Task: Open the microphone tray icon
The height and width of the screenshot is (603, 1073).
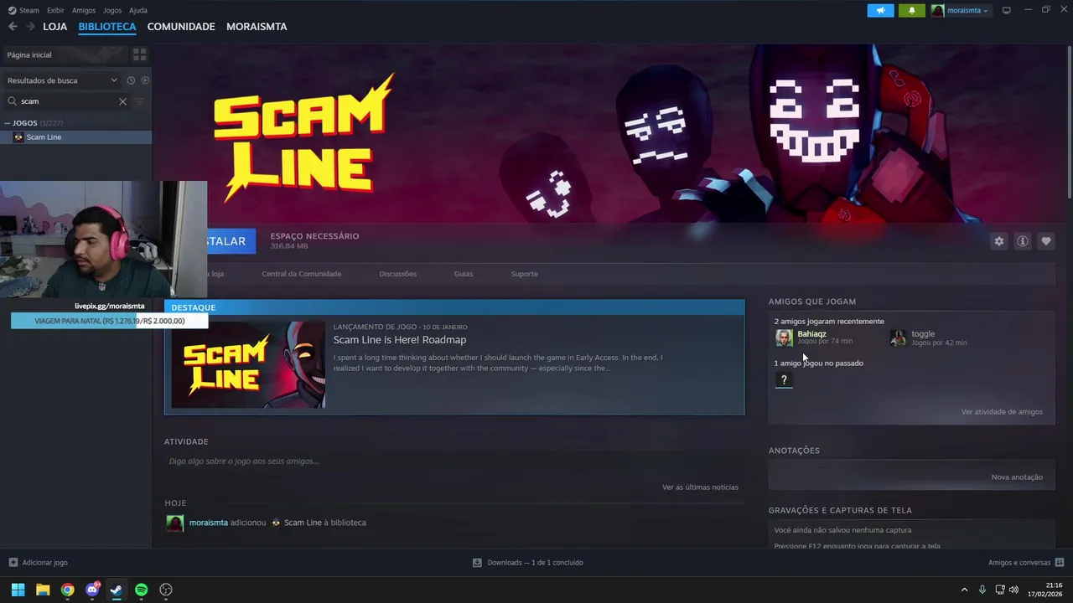Action: (982, 590)
